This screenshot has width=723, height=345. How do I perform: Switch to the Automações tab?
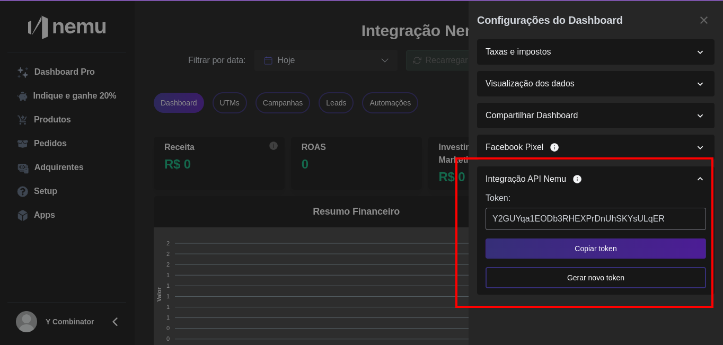tap(390, 103)
